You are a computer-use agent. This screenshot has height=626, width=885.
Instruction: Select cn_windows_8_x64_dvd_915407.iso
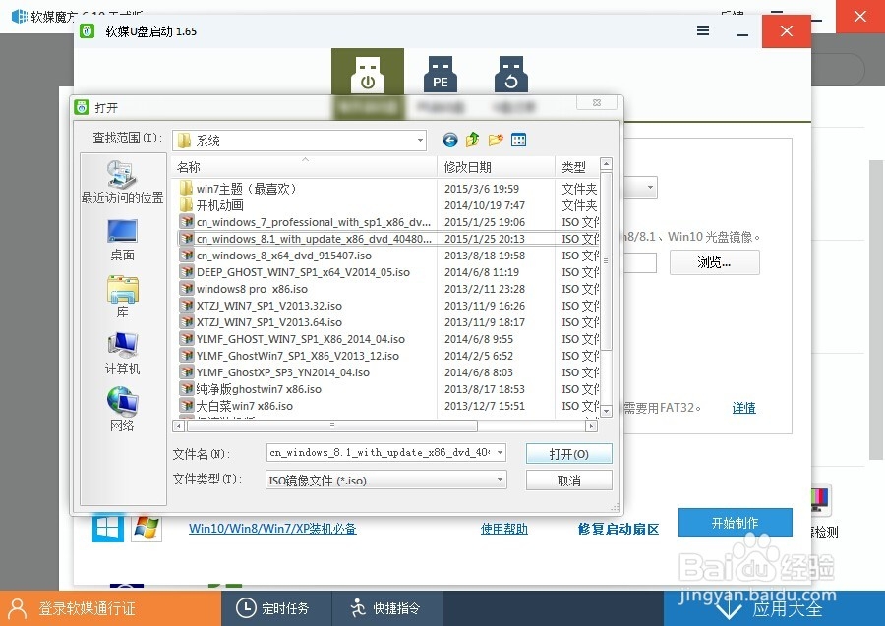pos(283,256)
